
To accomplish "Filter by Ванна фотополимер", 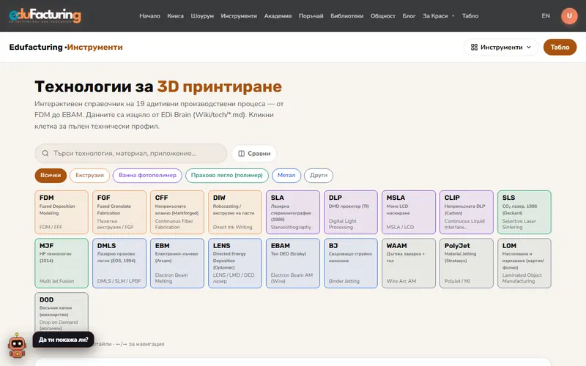I will tap(147, 175).
